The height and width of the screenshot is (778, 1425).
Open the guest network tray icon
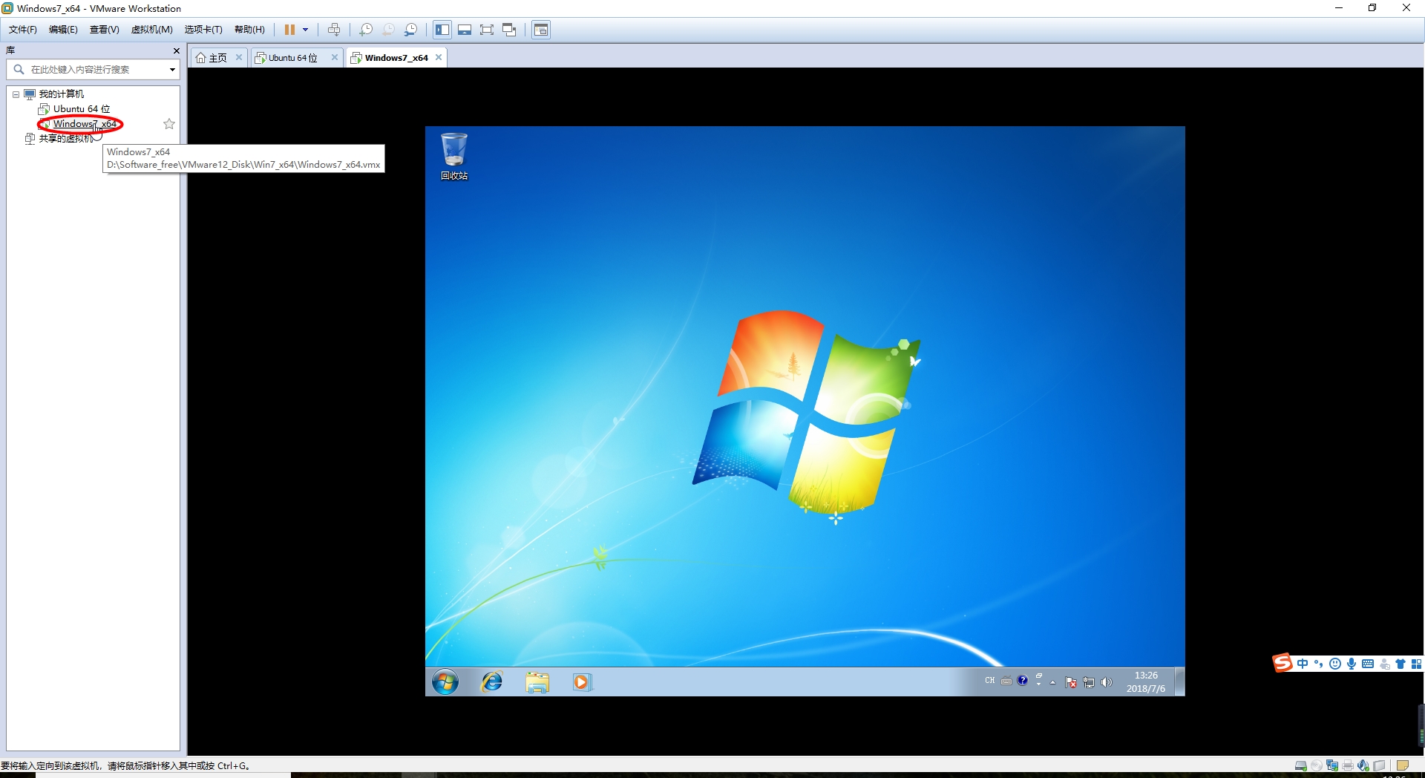pos(1089,682)
